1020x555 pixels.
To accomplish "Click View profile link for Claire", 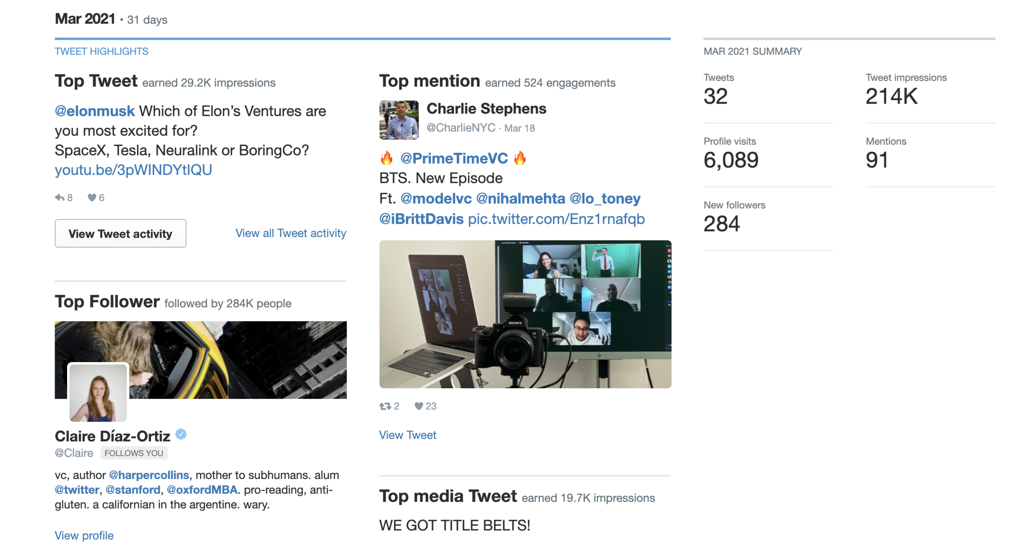I will (x=84, y=535).
